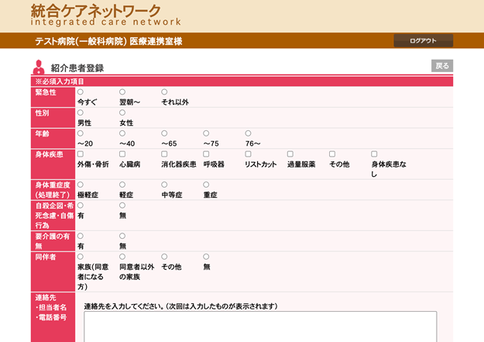The image size is (484, 342).
Task: Check the 心臓病 checkbox
Action: (122, 154)
